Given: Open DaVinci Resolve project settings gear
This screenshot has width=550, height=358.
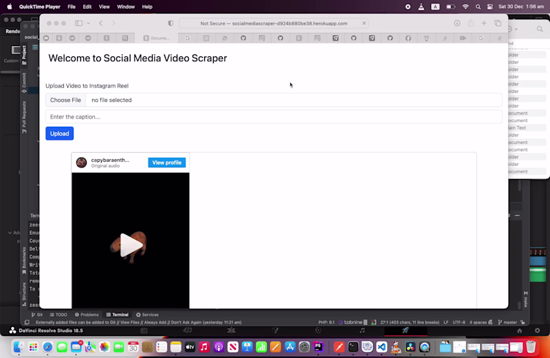Looking at the screenshot, I should coord(538,330).
